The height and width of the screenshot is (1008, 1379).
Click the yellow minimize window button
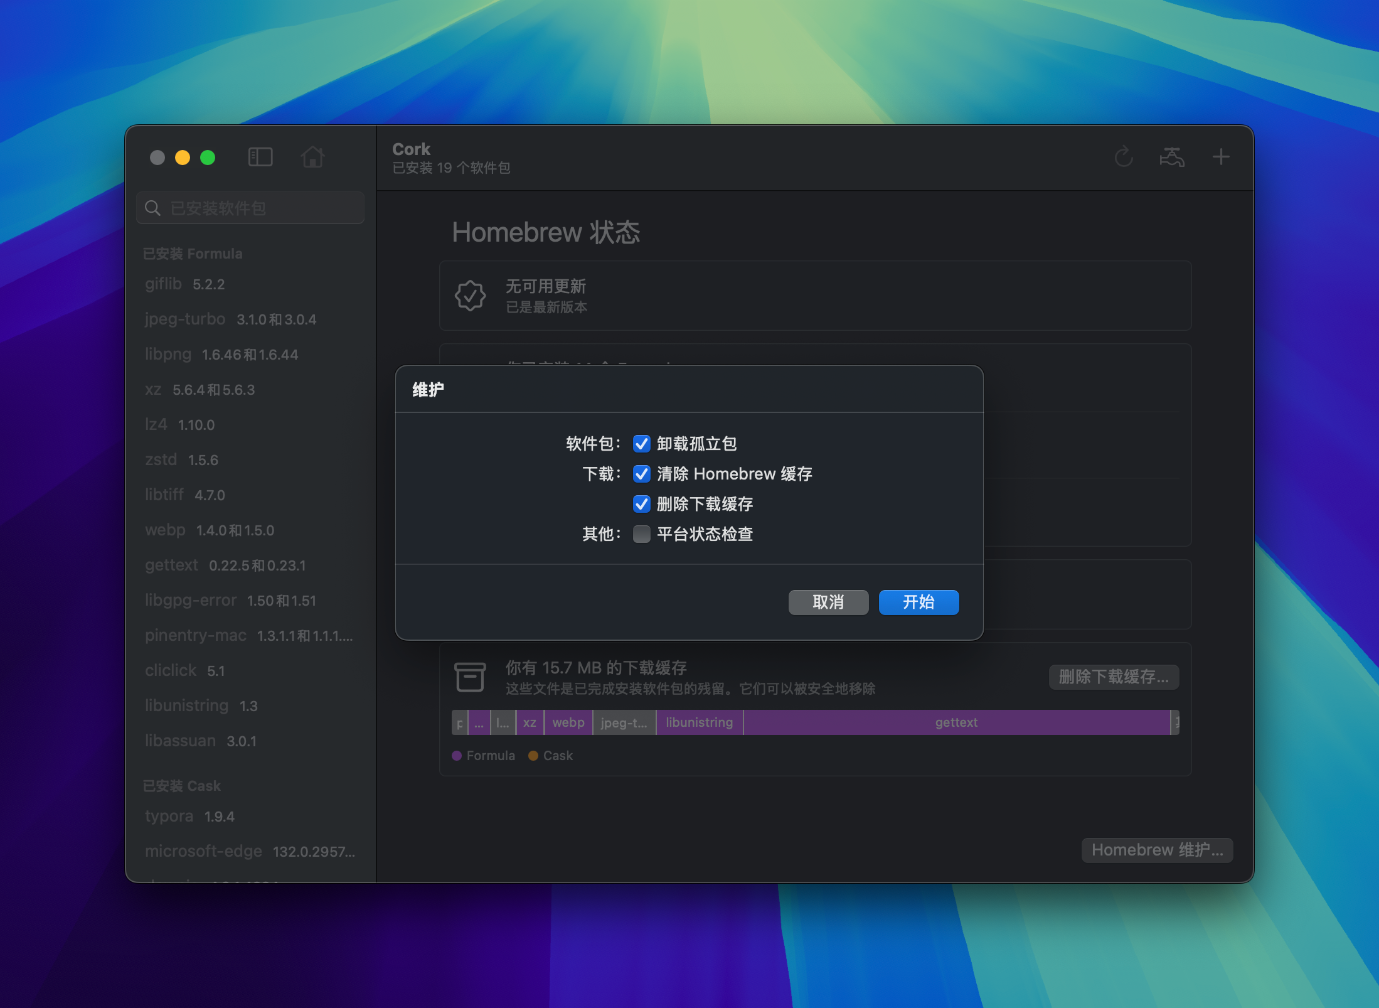click(183, 158)
